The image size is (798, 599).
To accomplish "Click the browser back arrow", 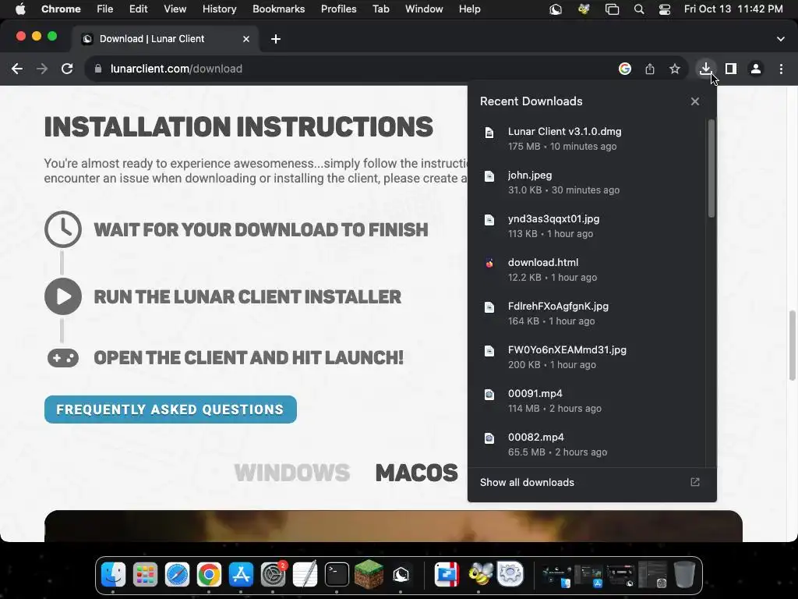I will 17,69.
